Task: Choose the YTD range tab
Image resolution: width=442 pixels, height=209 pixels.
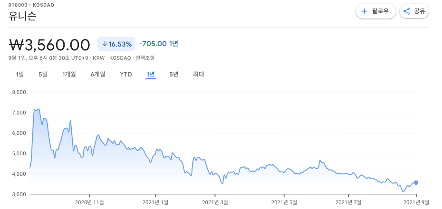Action: pos(126,75)
